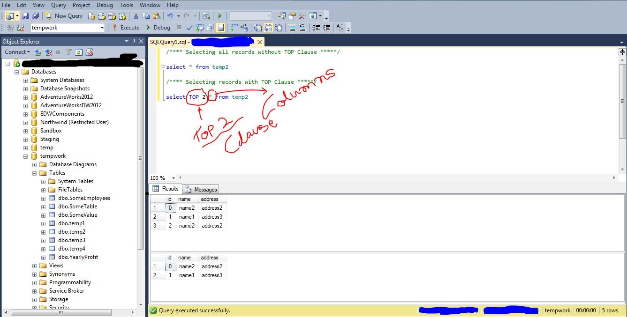The image size is (627, 317).
Task: Click the Save icon in the toolbar
Action: pos(26,16)
